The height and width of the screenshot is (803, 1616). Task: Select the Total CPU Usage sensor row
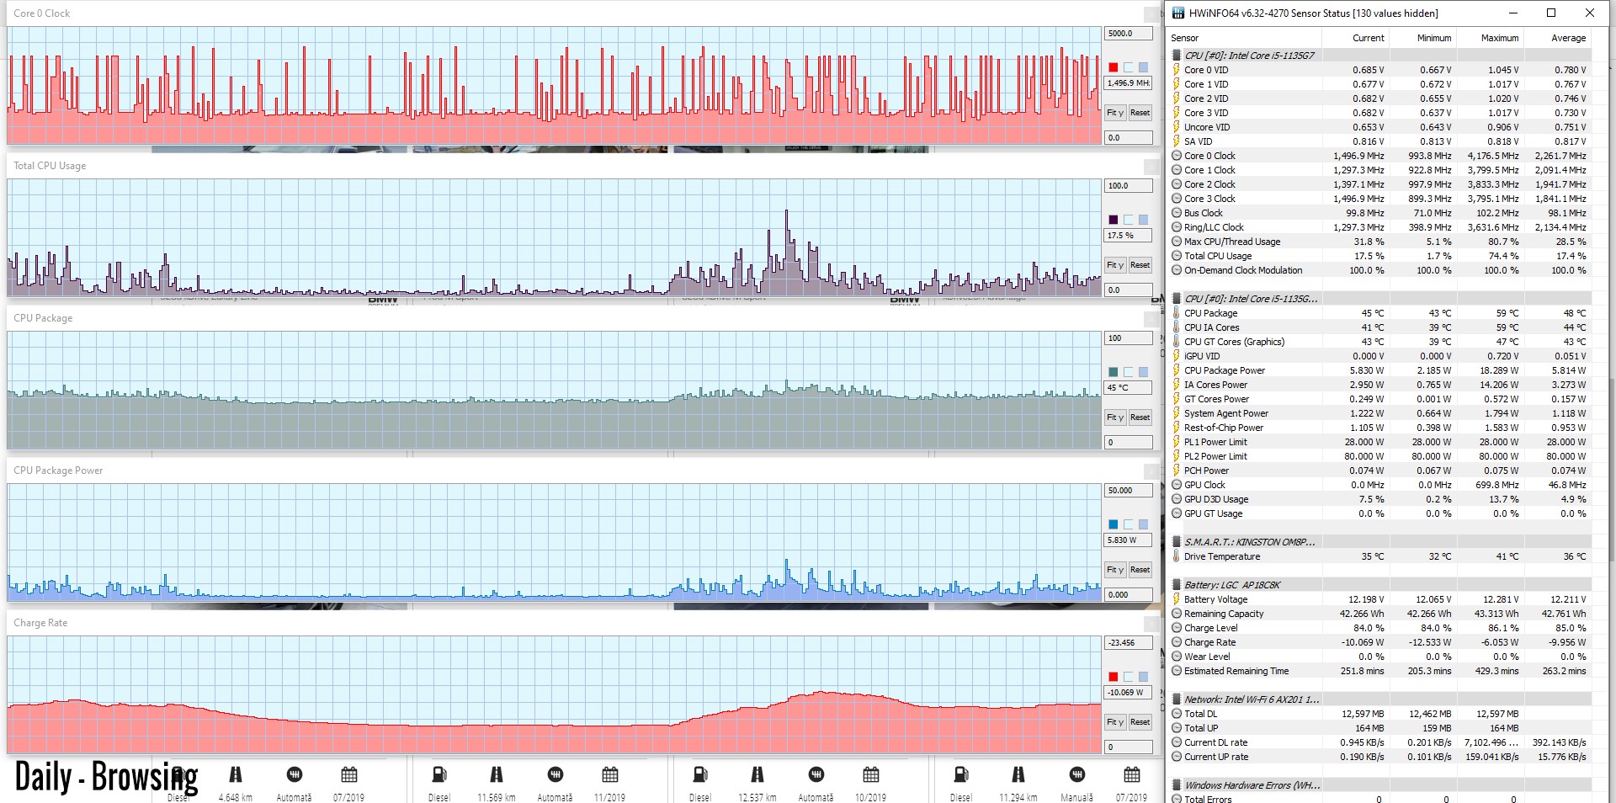point(1218,256)
